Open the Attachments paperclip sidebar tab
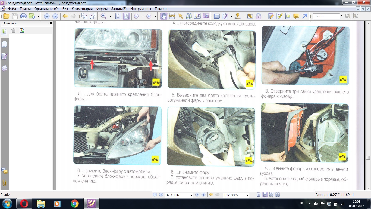Viewport: 371px width, 209px height. click(4, 183)
